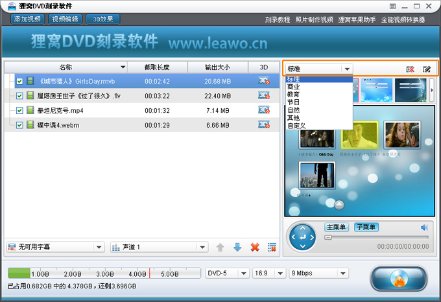Screen dimensions: 441x302
Task: Select 自定义 template category
Action: (319, 126)
